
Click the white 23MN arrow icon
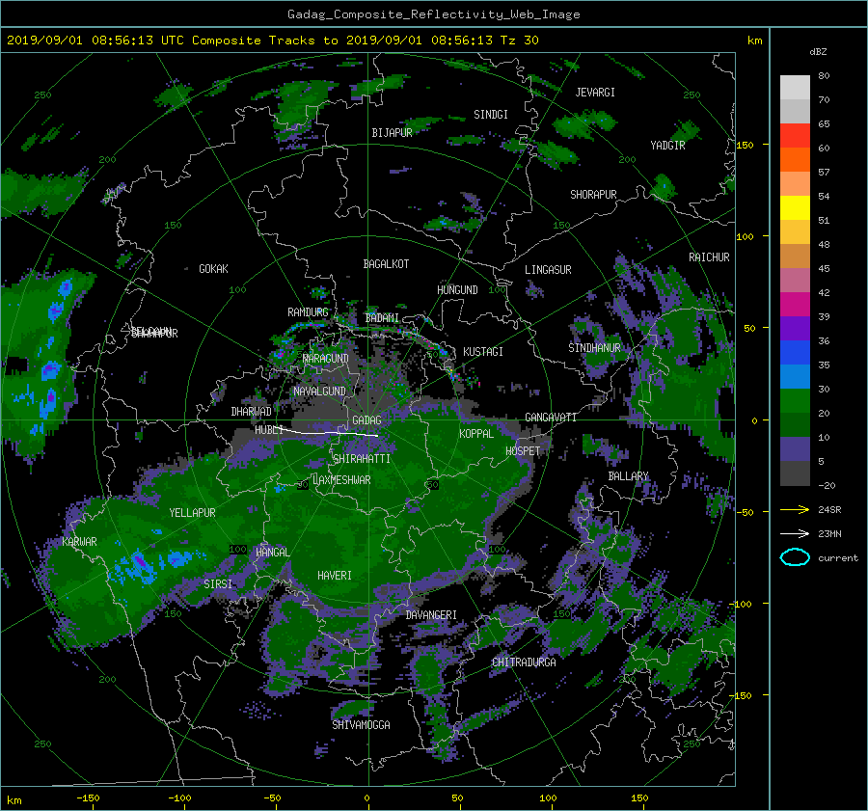coord(795,533)
